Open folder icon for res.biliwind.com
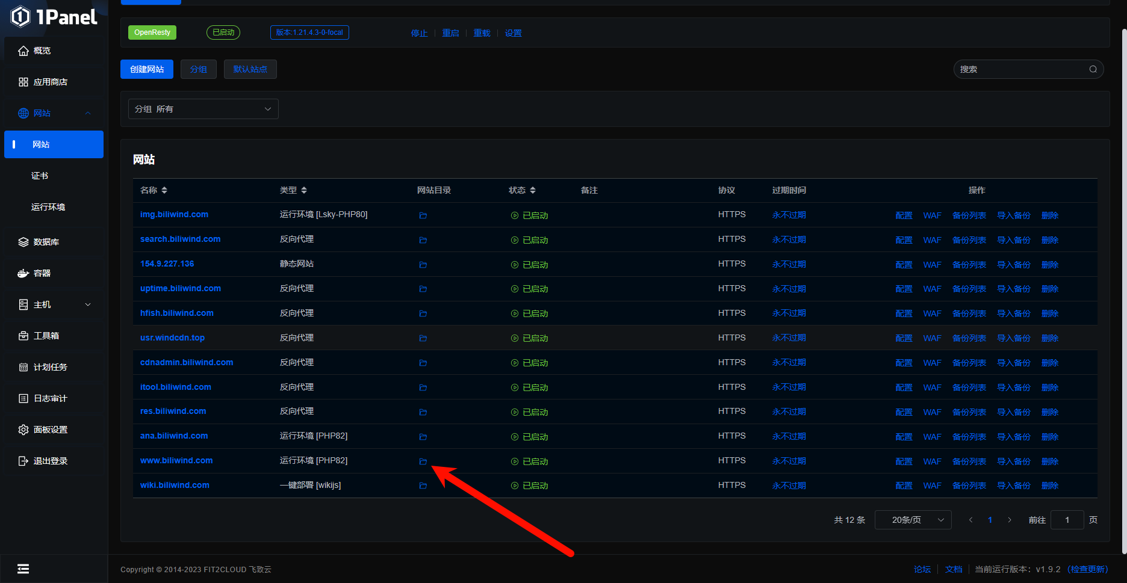Screen dimensions: 1127x583 [x=423, y=412]
